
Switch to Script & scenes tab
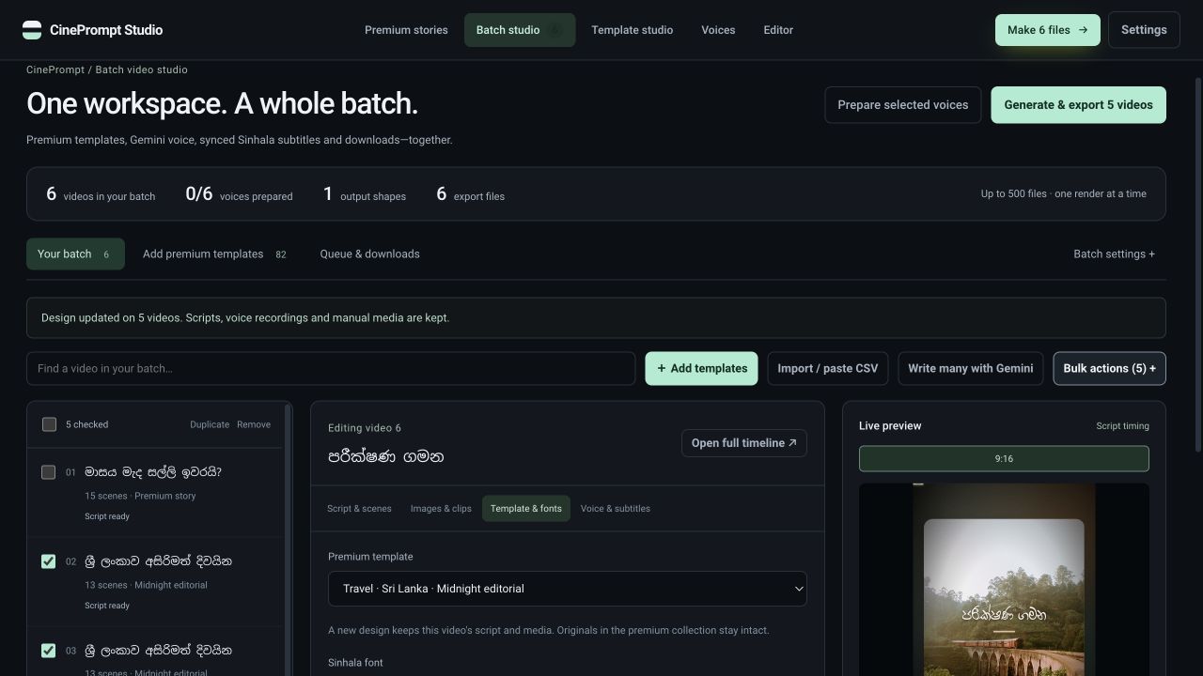tap(359, 509)
